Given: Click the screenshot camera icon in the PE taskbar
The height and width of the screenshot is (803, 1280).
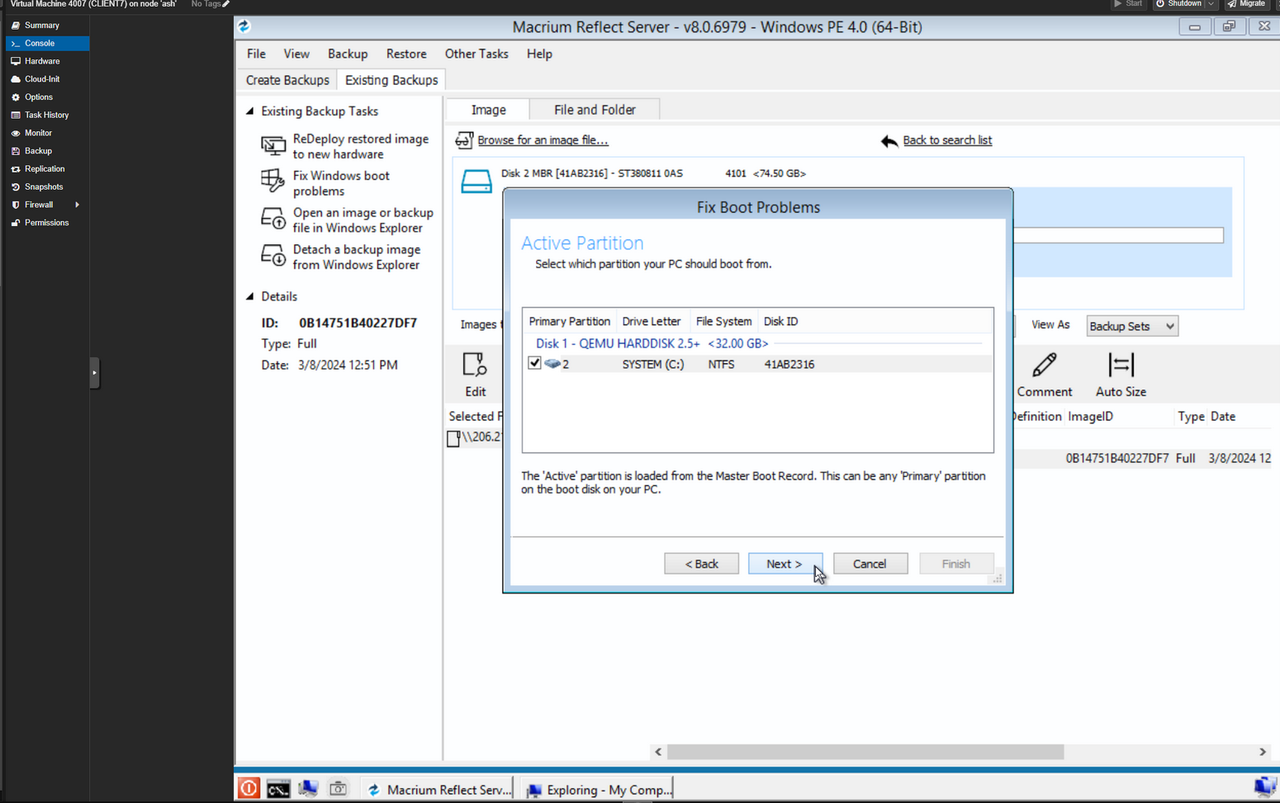Looking at the screenshot, I should (338, 789).
